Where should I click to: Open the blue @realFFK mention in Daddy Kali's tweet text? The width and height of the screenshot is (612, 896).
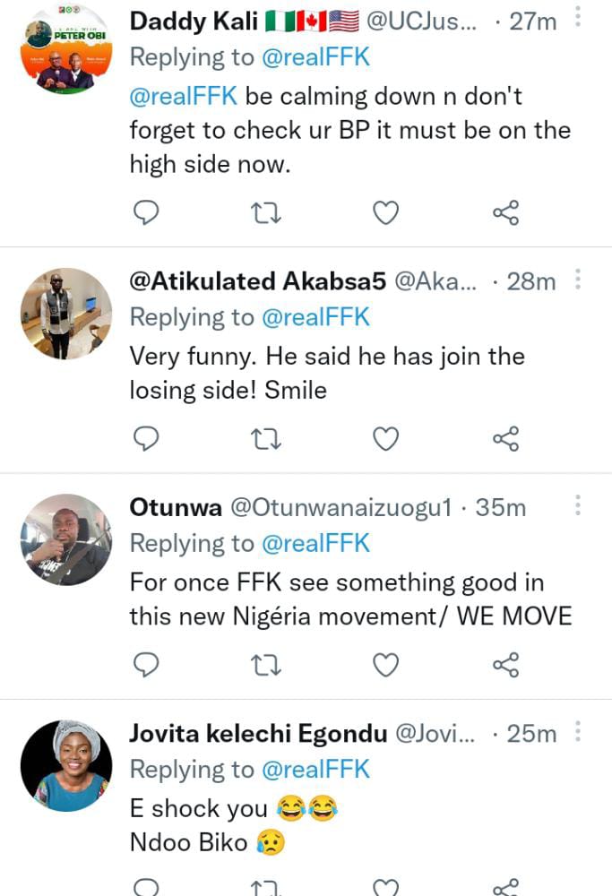(183, 96)
